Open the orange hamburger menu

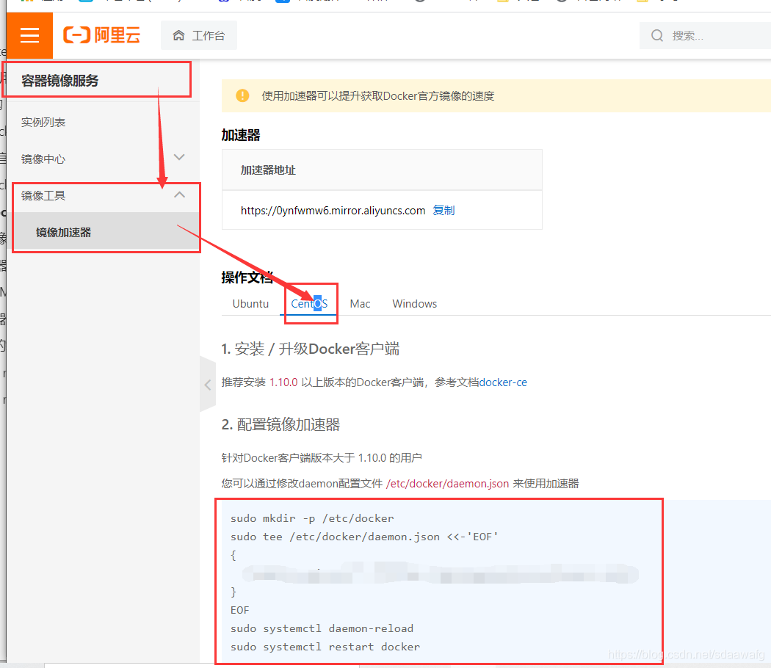click(x=29, y=35)
